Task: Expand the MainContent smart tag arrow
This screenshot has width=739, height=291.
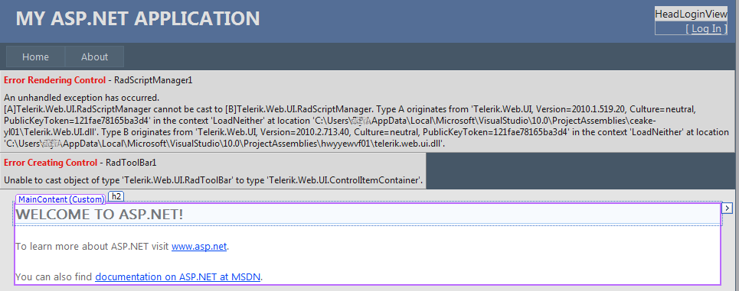Action: pyautogui.click(x=728, y=208)
